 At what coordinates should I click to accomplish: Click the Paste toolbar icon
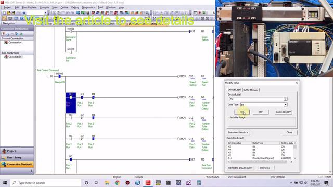tap(63, 12)
